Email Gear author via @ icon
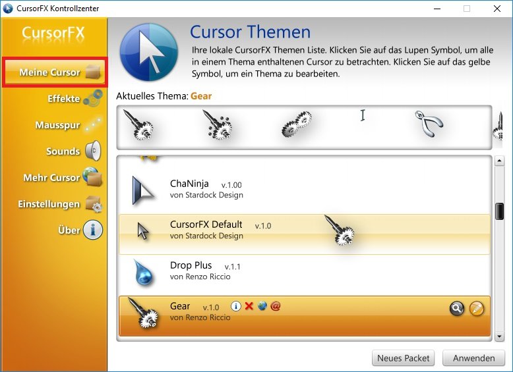Screen dimensions: 513x372 tap(276, 306)
